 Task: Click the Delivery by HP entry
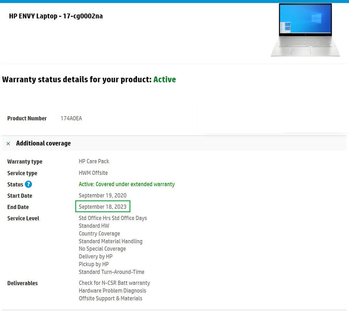[96, 256]
